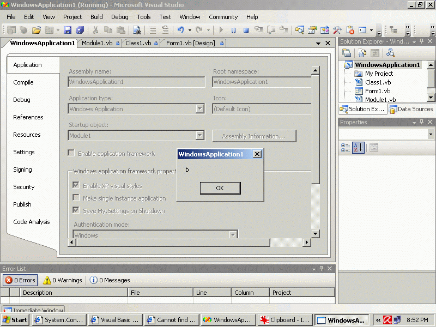
Task: Switch to the Module1.vb tab
Action: 97,43
